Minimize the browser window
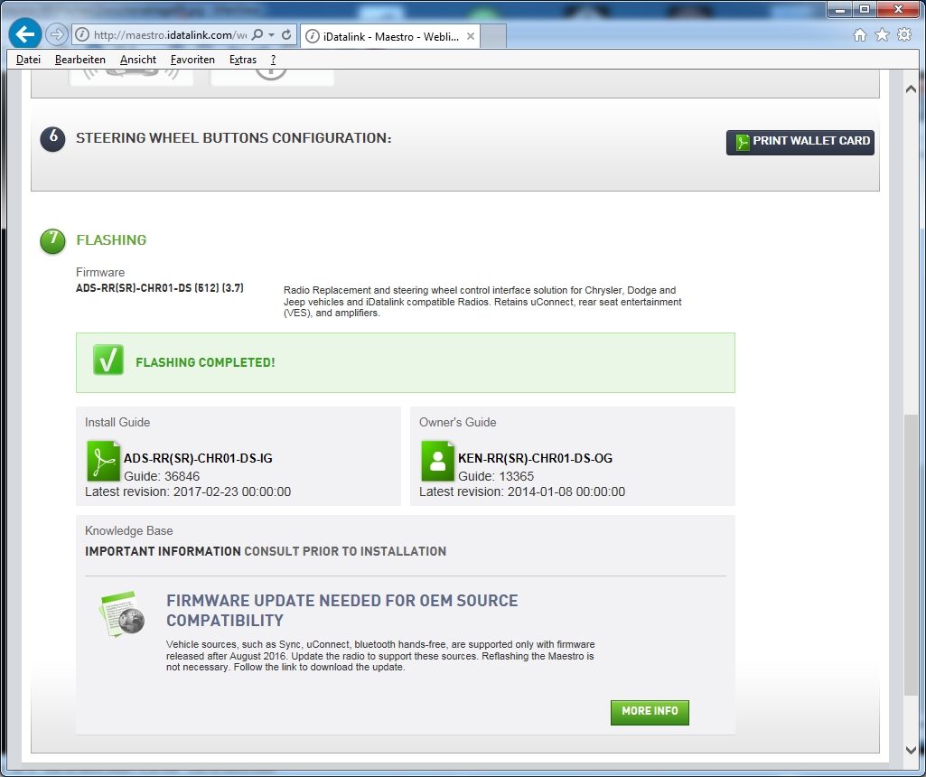Screen dimensions: 926x777 [x=840, y=9]
